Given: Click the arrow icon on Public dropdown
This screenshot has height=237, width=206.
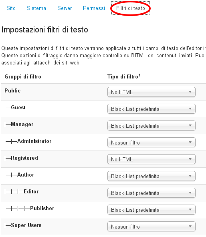Looking at the screenshot, I should click(x=190, y=92).
